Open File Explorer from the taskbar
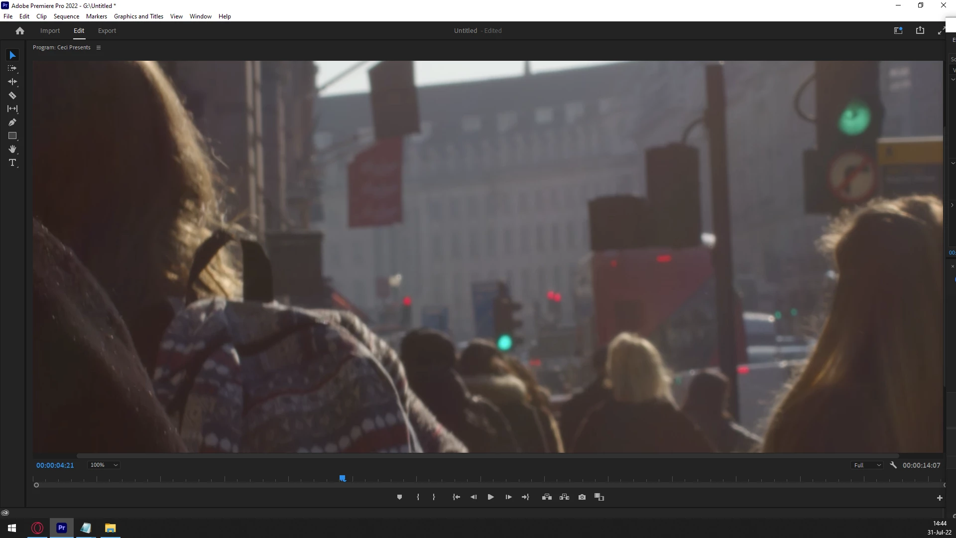The height and width of the screenshot is (538, 956). pos(111,528)
